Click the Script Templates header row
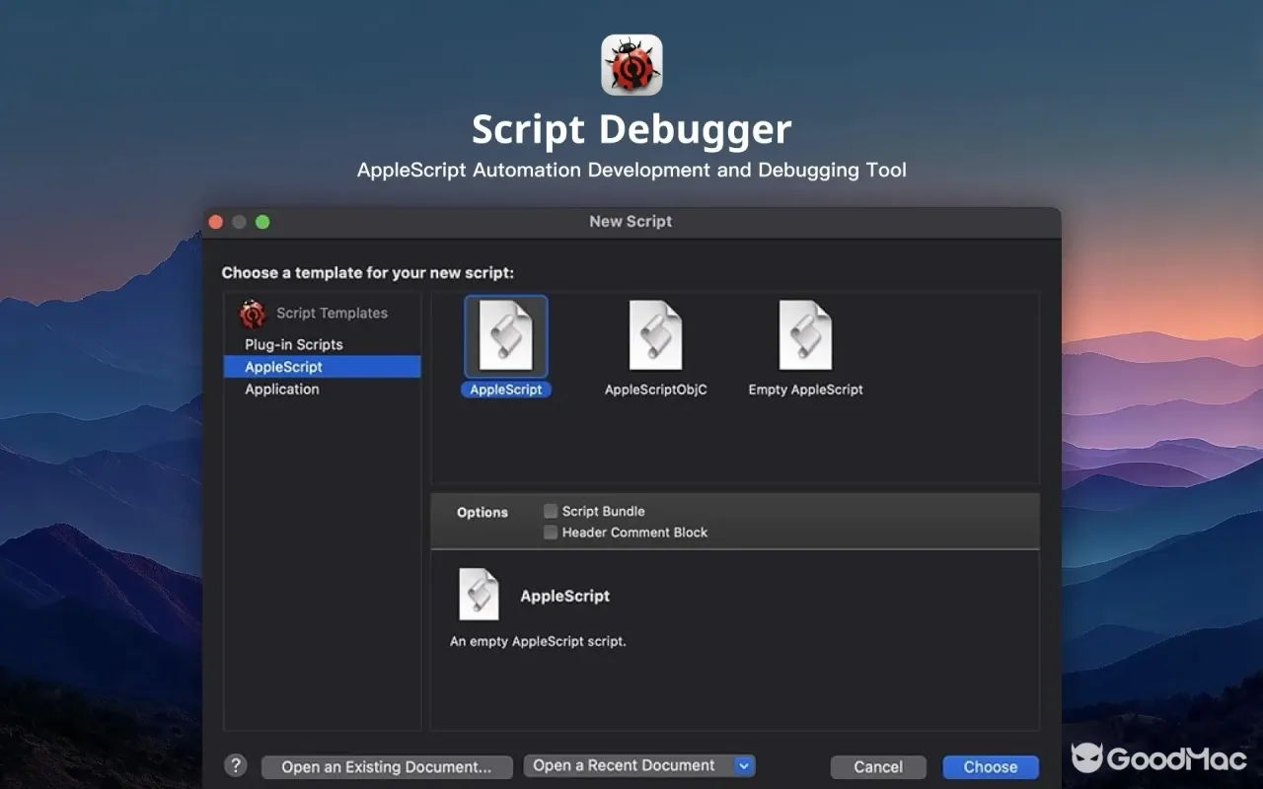The width and height of the screenshot is (1263, 789). click(323, 314)
